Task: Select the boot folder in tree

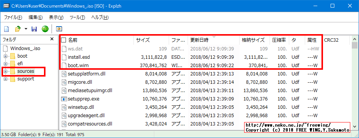Action: coord(22,56)
